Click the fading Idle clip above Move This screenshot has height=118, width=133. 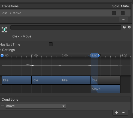tap(105, 80)
